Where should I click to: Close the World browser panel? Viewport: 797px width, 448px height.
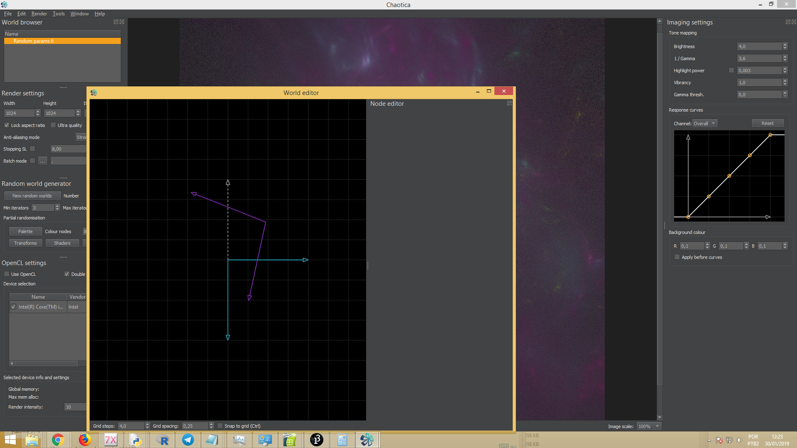tap(122, 22)
